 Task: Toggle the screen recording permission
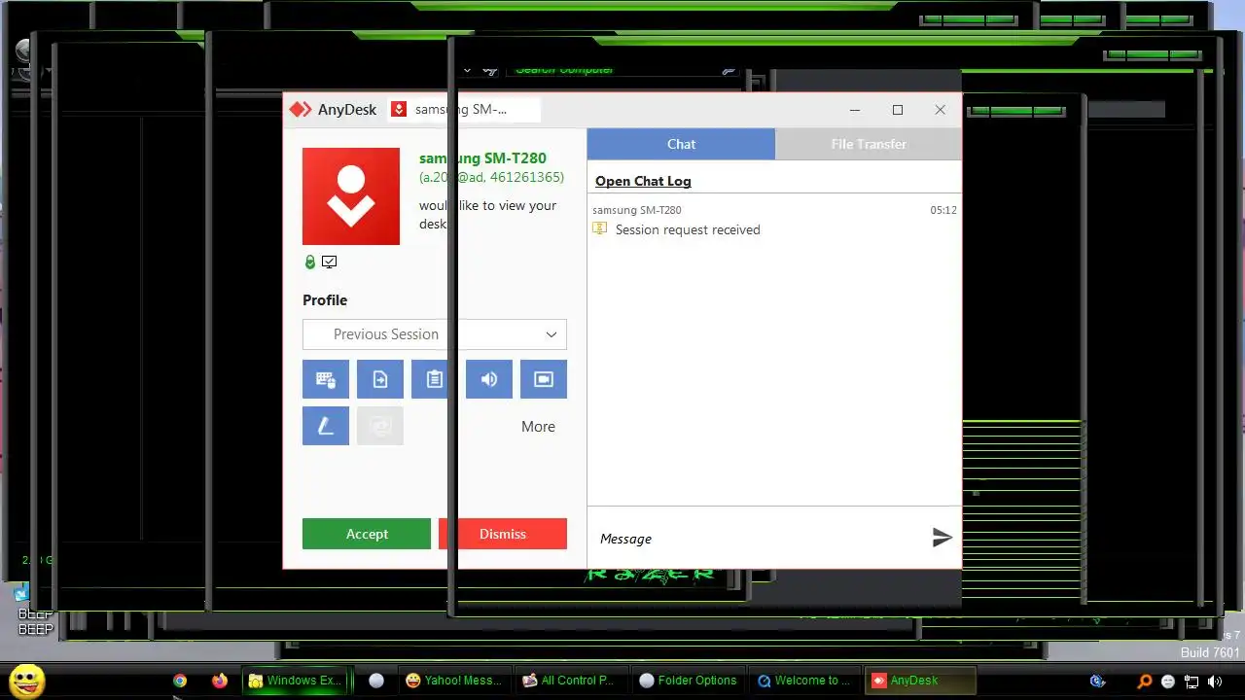(x=544, y=379)
